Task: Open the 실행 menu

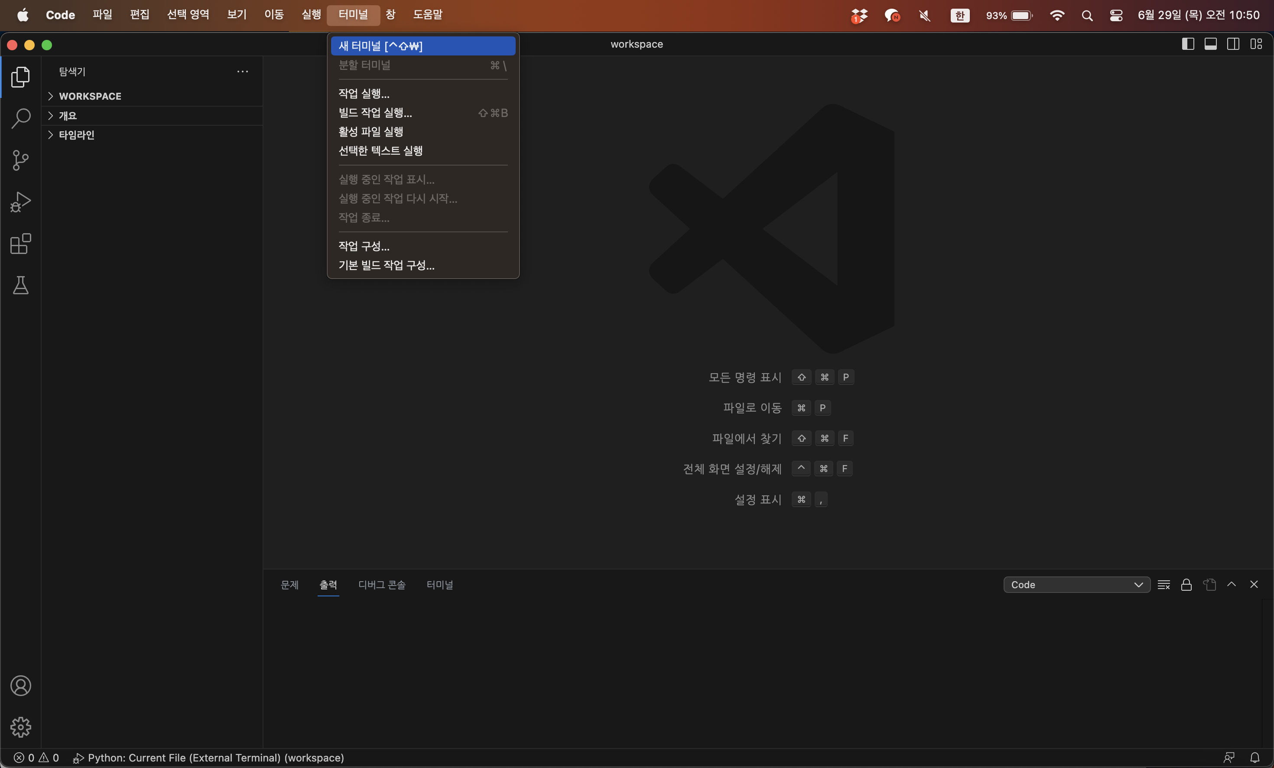Action: point(311,14)
